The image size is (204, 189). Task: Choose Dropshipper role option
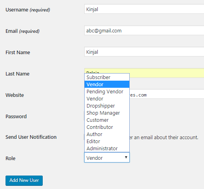tap(107, 106)
